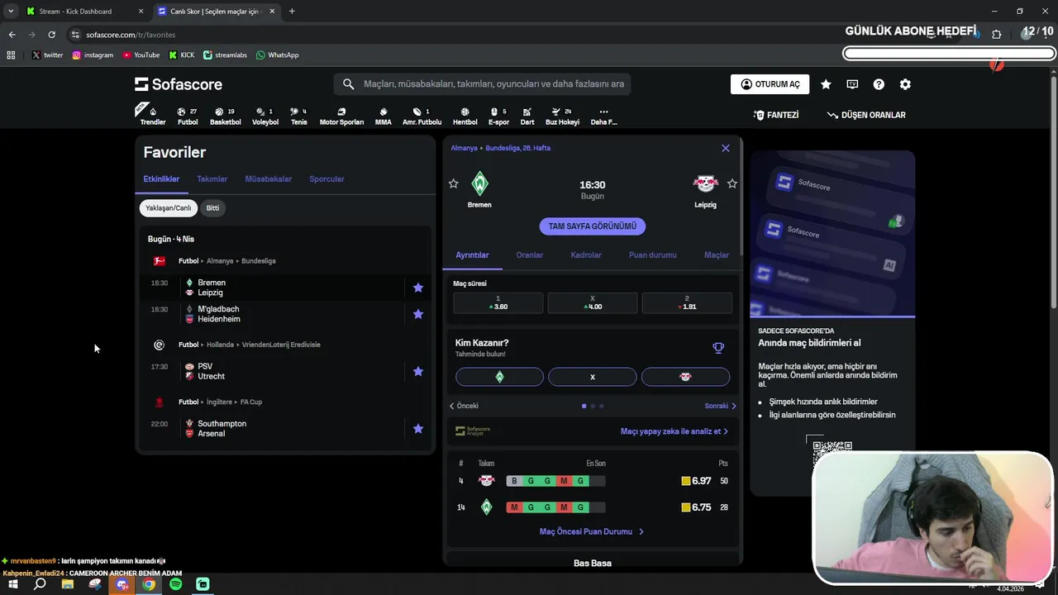The image size is (1058, 595).
Task: Open Spotify from the Windows taskbar
Action: (175, 584)
